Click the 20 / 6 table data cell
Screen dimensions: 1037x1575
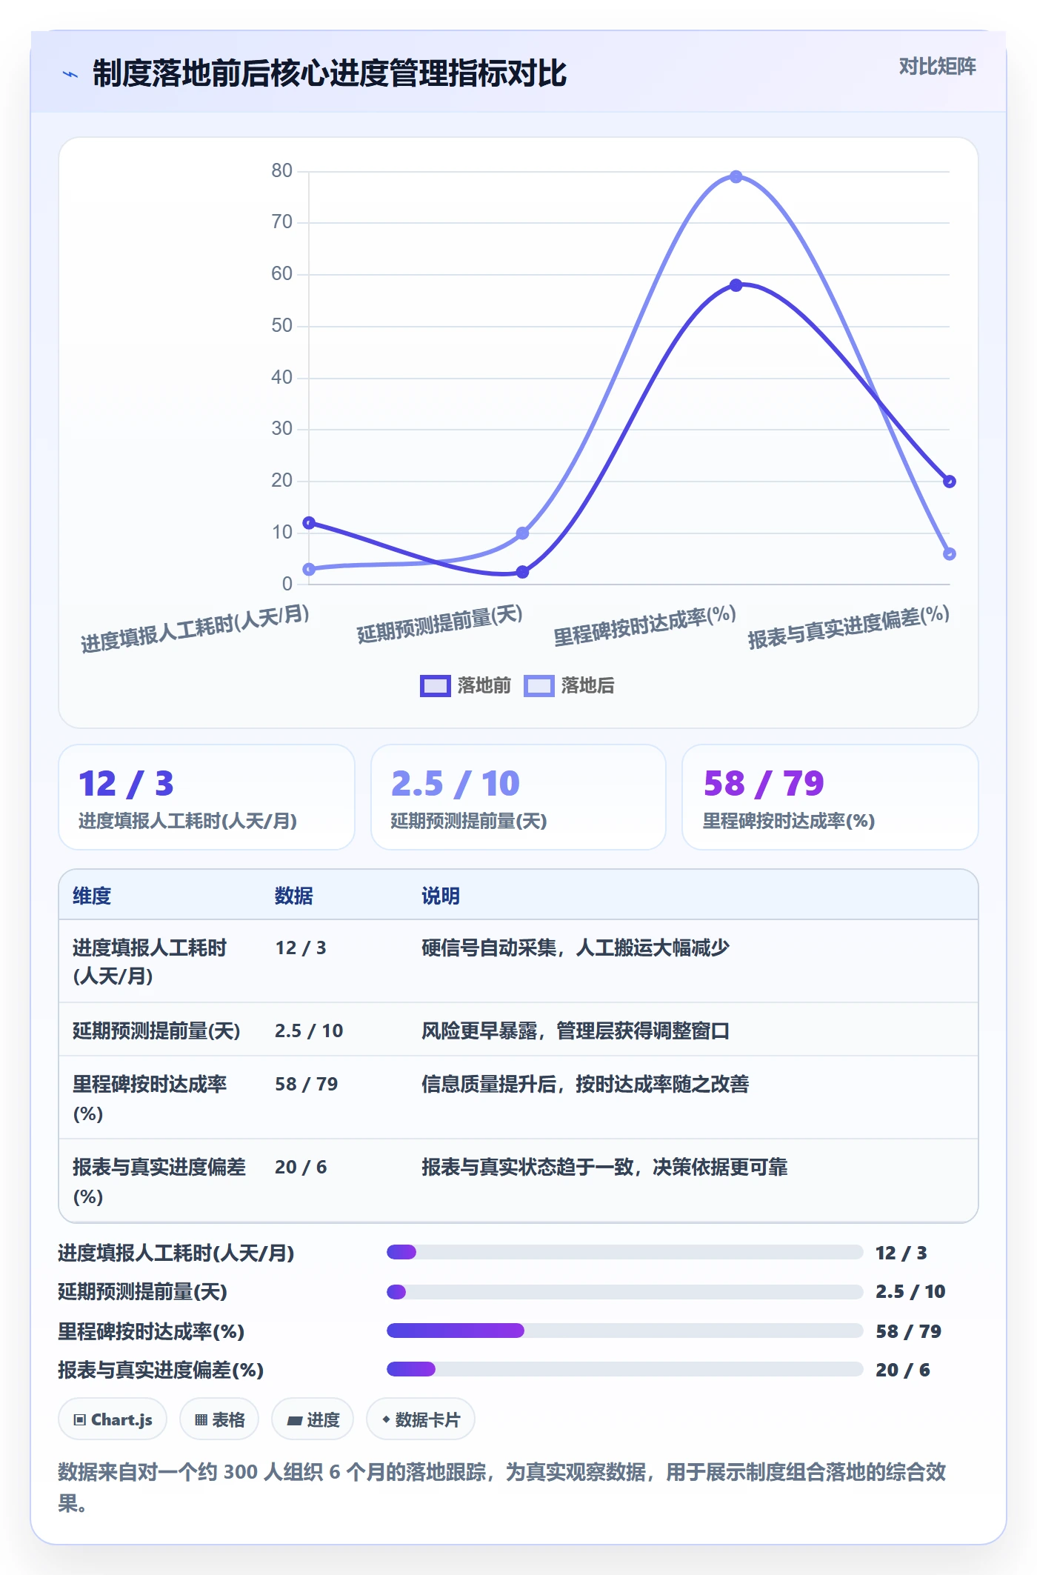(301, 1167)
